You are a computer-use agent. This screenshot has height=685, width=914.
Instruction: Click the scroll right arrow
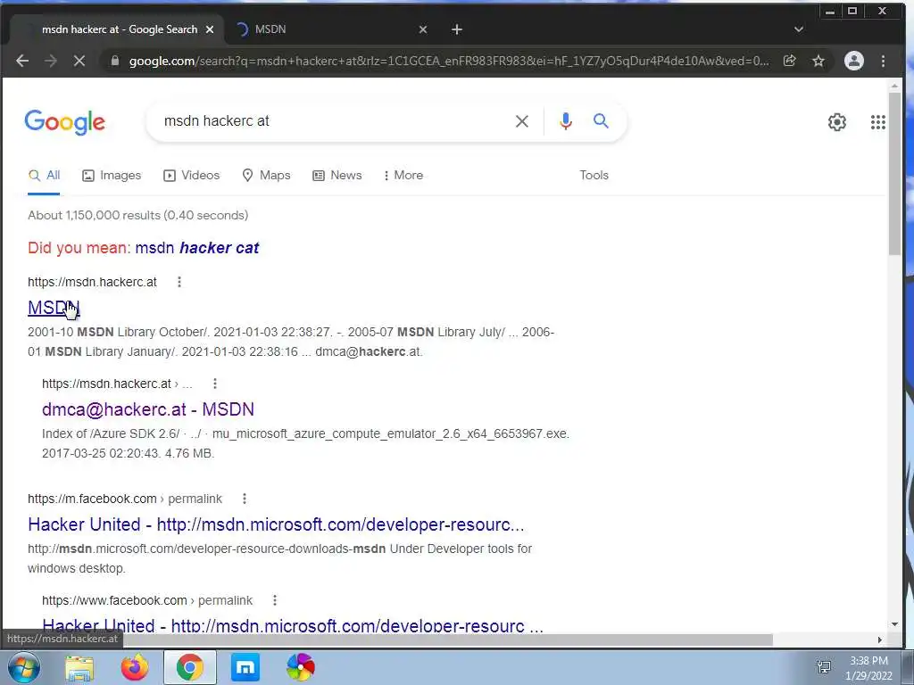click(x=879, y=640)
